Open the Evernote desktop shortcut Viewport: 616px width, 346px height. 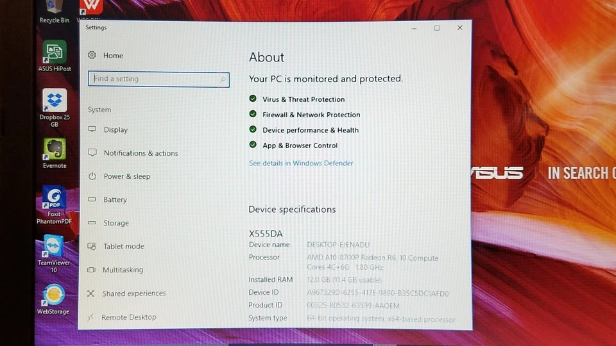(x=54, y=153)
